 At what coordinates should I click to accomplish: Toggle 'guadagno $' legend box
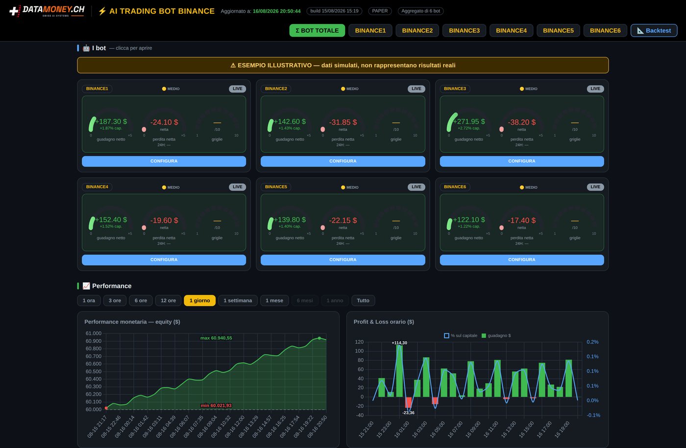coord(484,336)
